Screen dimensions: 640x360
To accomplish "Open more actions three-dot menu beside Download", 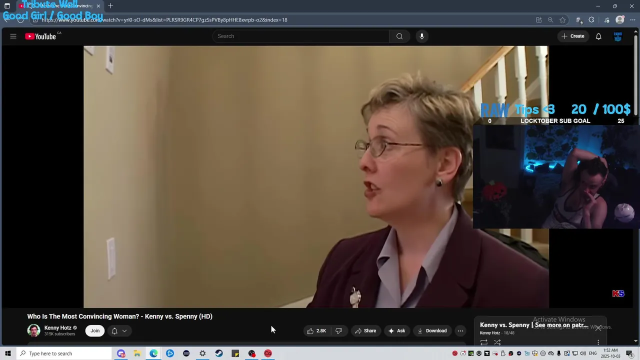I will pos(460,330).
